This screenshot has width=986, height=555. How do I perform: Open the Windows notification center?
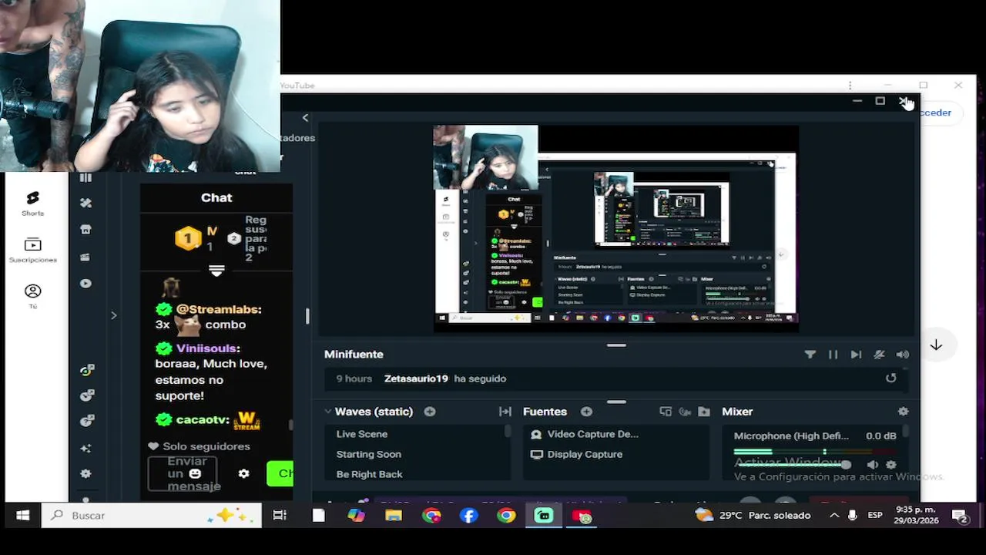(959, 515)
